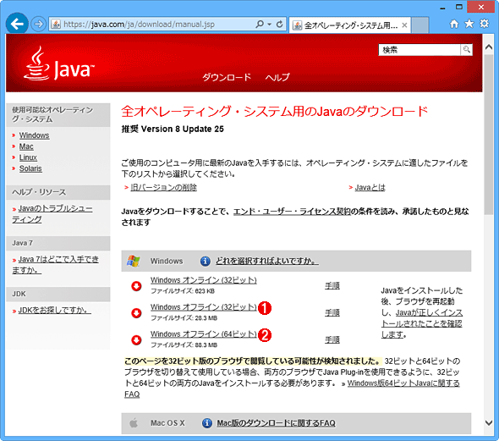Click info icon beside Mac版のダウンロード FAQ
The image size is (499, 441).
(207, 423)
